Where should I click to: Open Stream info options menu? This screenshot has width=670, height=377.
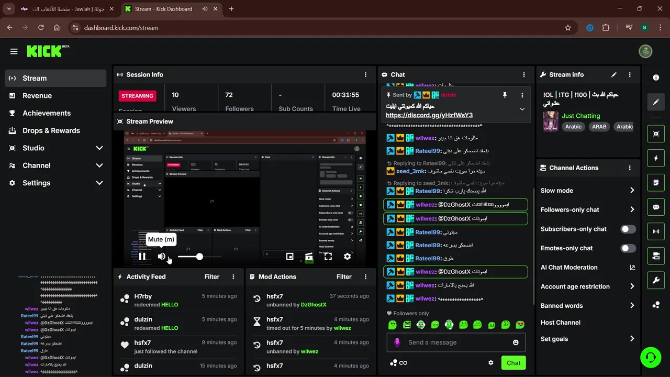630,75
